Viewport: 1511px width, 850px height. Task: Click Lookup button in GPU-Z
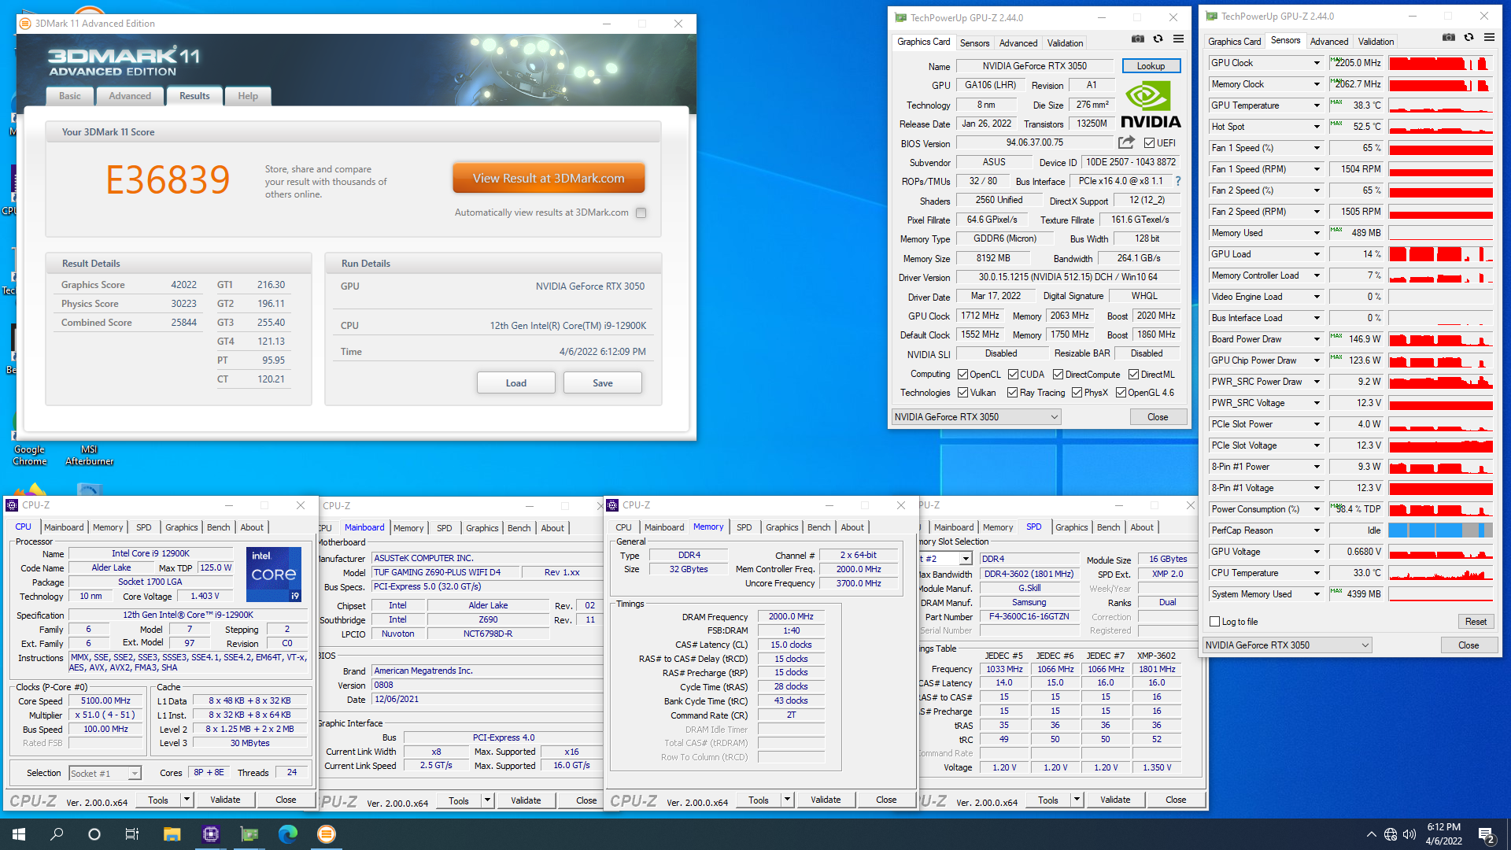pos(1151,66)
